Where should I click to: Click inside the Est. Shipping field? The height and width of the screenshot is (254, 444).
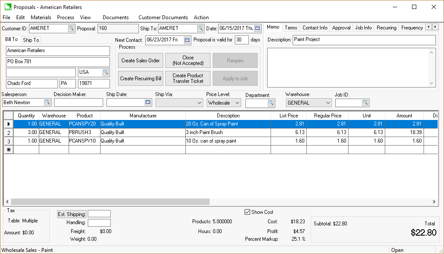99,214
